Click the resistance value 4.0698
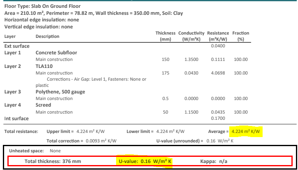298x170 pixels. (x=218, y=73)
